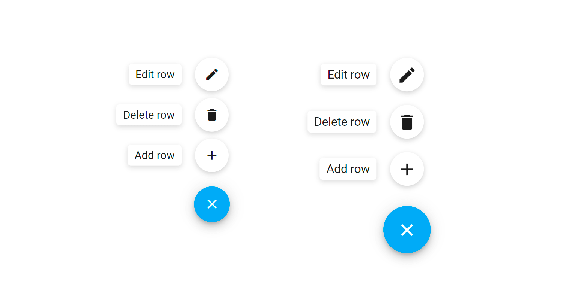
Task: Select the pencil Edit icon in left column
Action: (212, 75)
